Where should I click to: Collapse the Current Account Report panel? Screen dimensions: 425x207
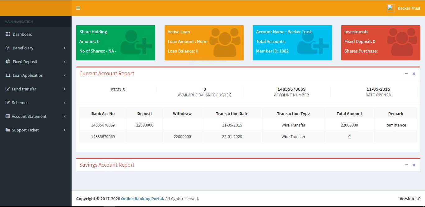click(406, 74)
